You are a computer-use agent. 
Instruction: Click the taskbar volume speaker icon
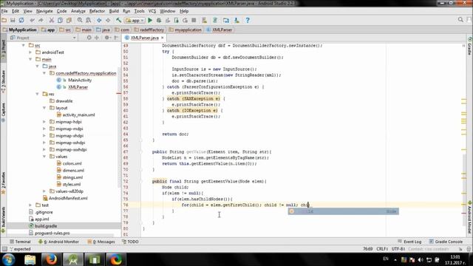pos(421,259)
